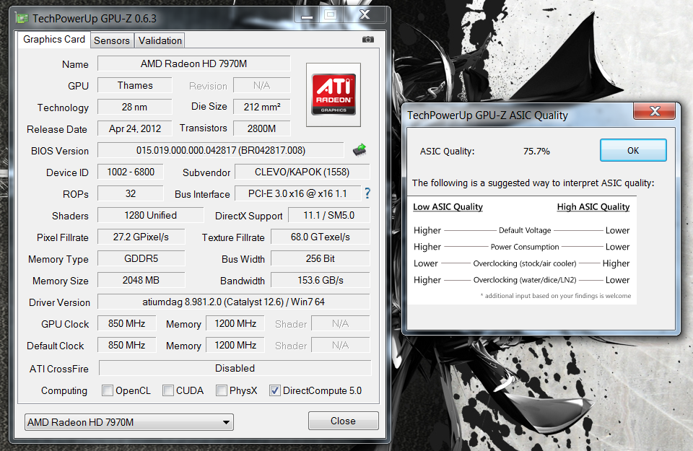The image size is (693, 451).
Task: Switch to the Sensors tab
Action: (x=112, y=40)
